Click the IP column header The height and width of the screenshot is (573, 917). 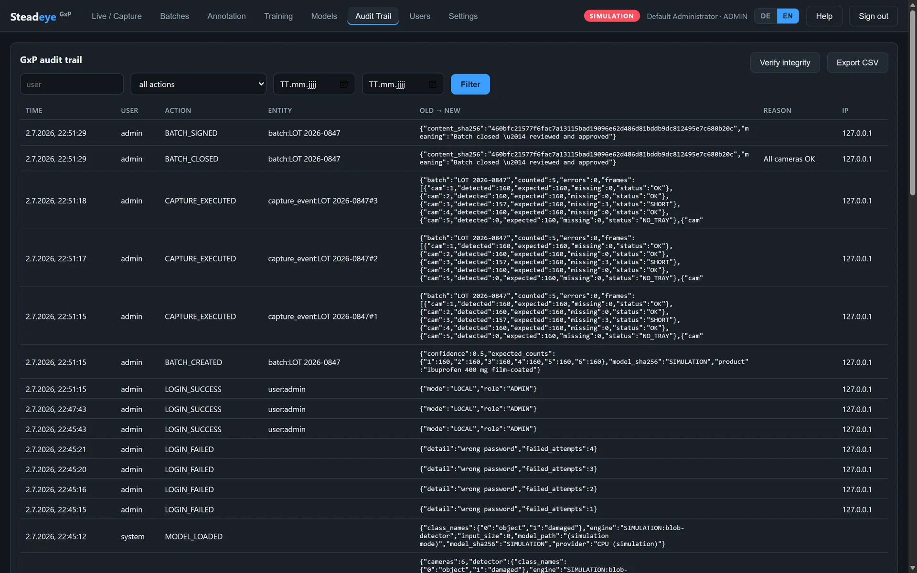pyautogui.click(x=845, y=110)
